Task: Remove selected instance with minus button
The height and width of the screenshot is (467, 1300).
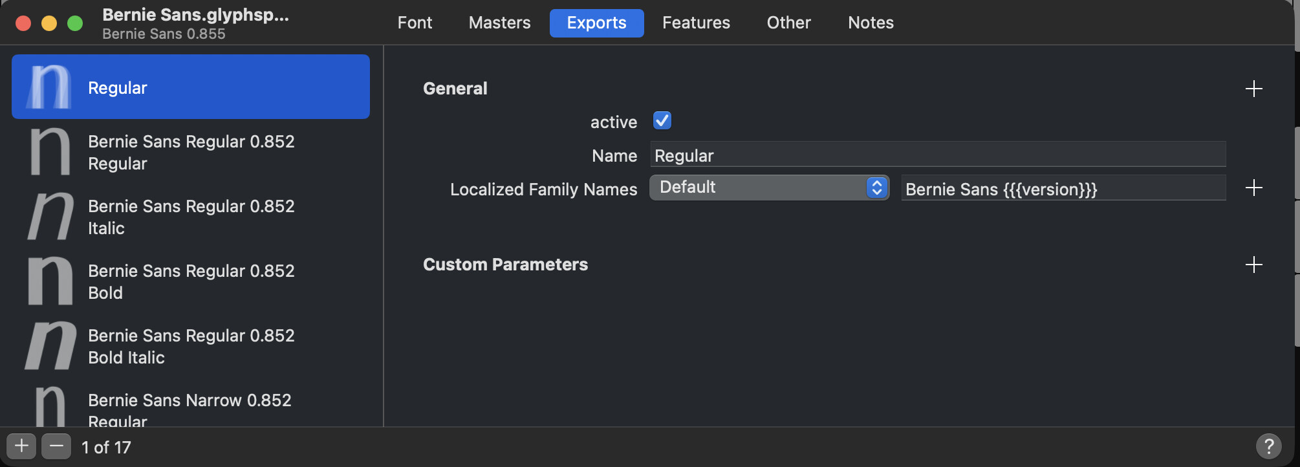Action: click(56, 446)
